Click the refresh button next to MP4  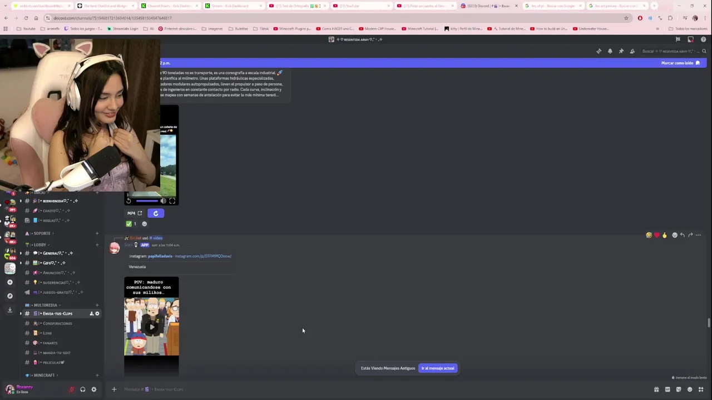[x=156, y=213]
